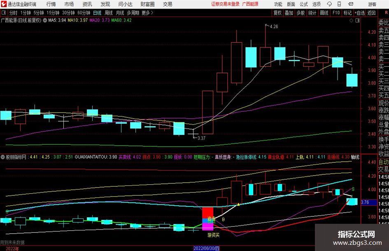Screen dimensions: 389x251
Task: Click the B buy signal marker
Action: tap(223, 219)
